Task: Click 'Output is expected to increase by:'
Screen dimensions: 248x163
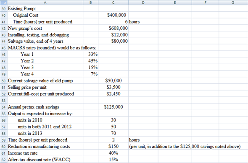Action: pos(45,114)
